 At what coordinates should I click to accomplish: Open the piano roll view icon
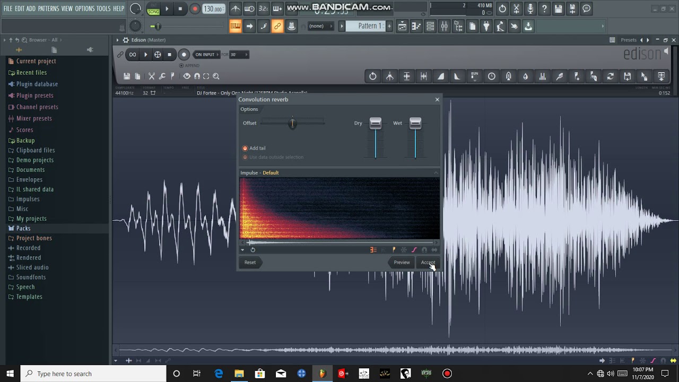[416, 26]
